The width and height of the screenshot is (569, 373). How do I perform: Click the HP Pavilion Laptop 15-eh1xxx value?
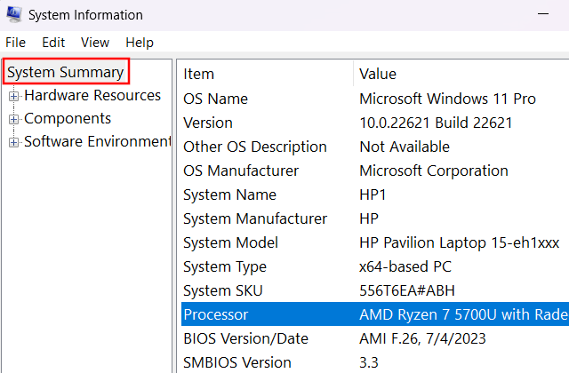[x=459, y=242]
